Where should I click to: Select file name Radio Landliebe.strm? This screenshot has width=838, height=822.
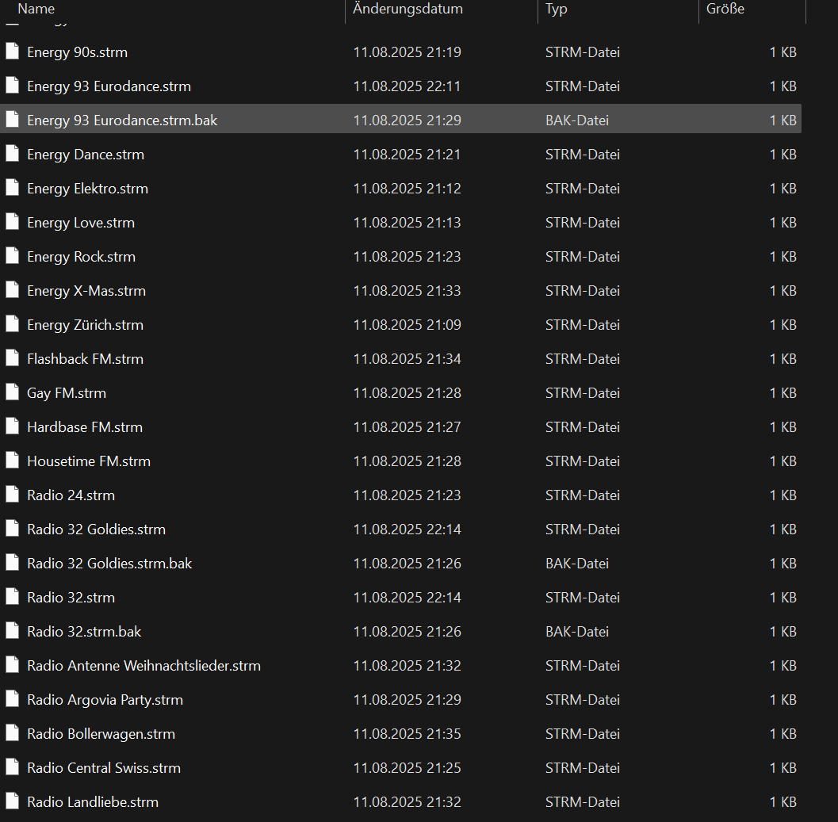tap(93, 802)
